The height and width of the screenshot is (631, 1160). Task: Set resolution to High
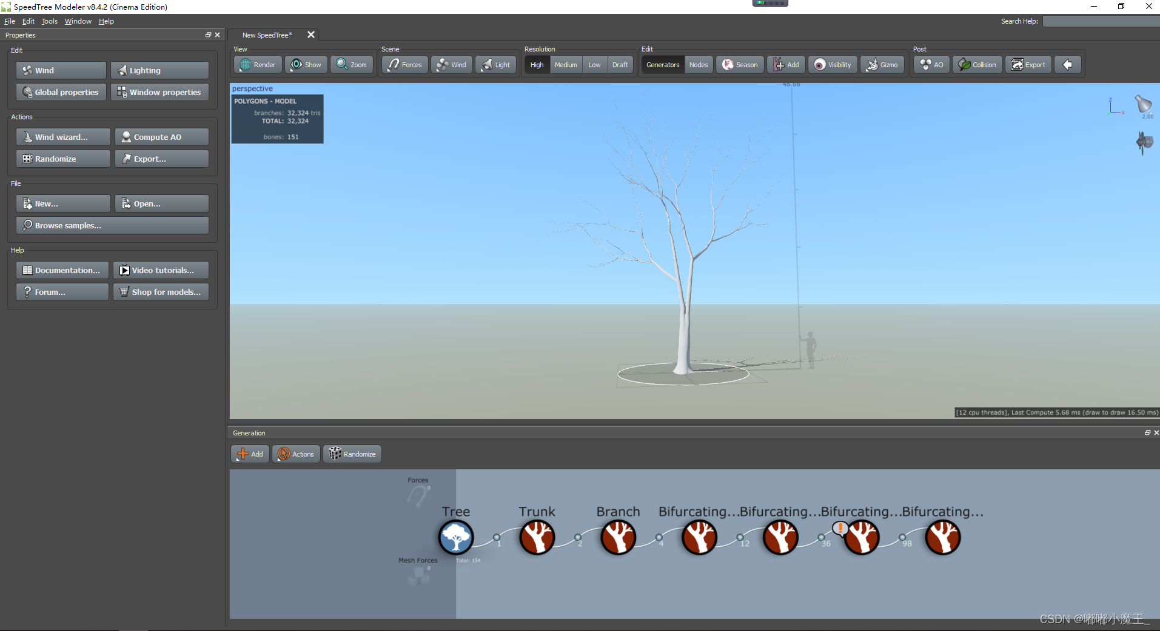[537, 65]
